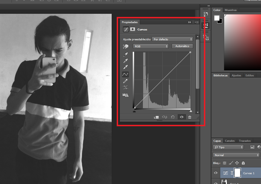Screen dimensions: 261x184
Task: Click the Curvas 1 layer name
Action: (x=249, y=173)
